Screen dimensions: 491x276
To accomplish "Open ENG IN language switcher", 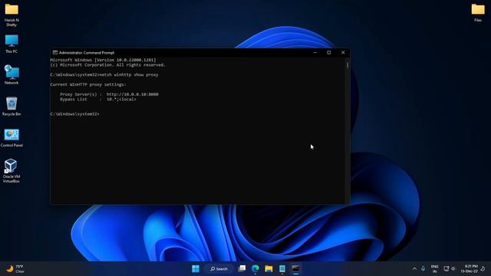I will pyautogui.click(x=435, y=269).
